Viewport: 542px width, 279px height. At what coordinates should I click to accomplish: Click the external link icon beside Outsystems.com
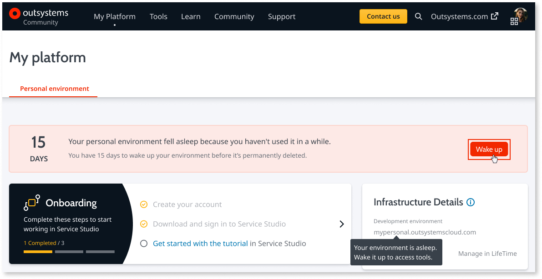(x=494, y=16)
